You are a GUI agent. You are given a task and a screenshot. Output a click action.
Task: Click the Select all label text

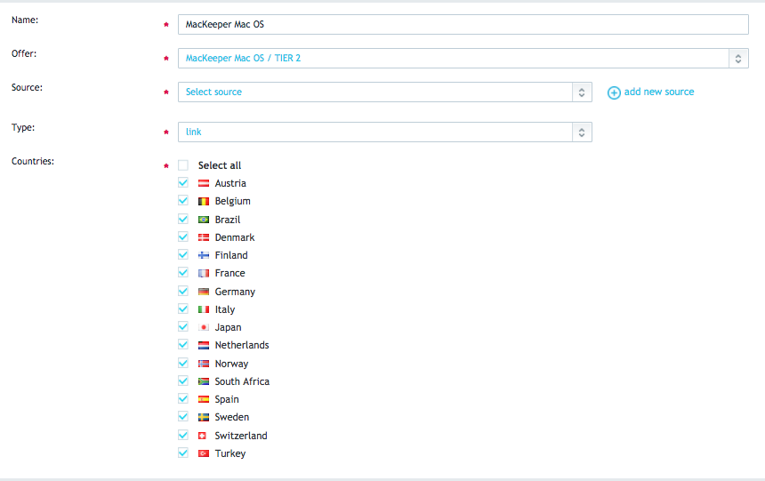coord(220,165)
